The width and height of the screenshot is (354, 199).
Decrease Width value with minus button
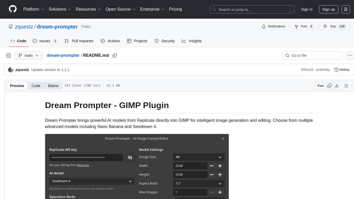click(211, 166)
